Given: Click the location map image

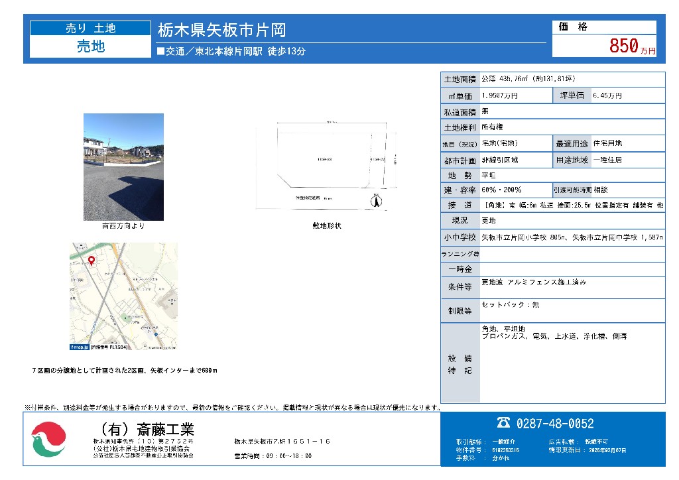Looking at the screenshot, I should click(x=124, y=296).
